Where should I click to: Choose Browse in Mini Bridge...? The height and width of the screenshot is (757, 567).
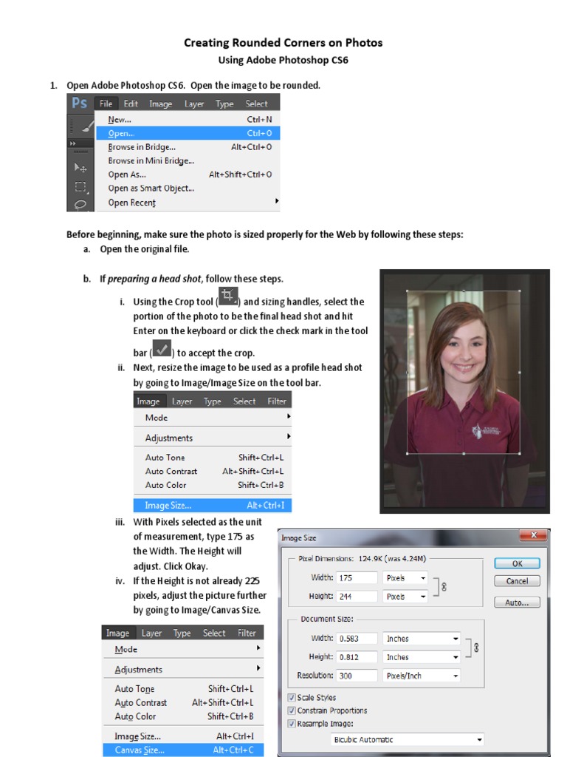188,160
